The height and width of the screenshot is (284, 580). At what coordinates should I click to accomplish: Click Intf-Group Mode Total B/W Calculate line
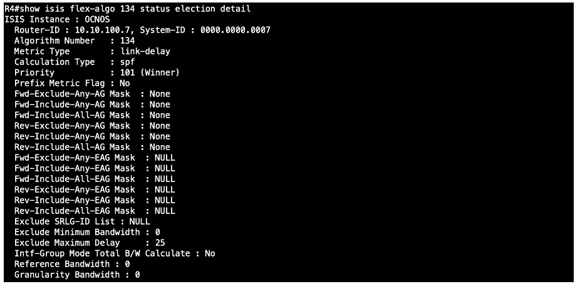(x=115, y=254)
